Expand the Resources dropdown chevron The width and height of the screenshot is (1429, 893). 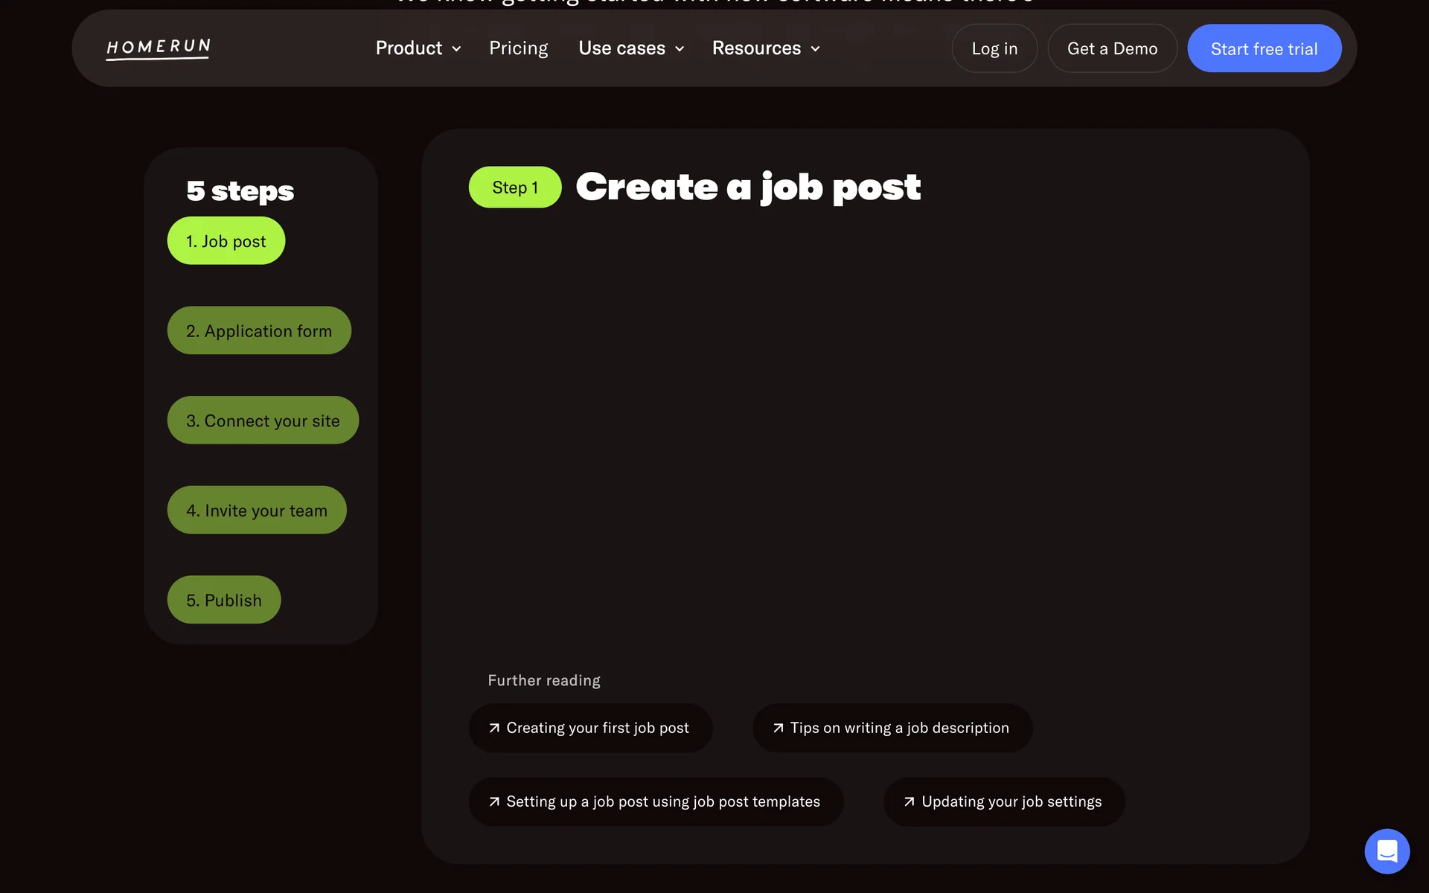pos(815,49)
